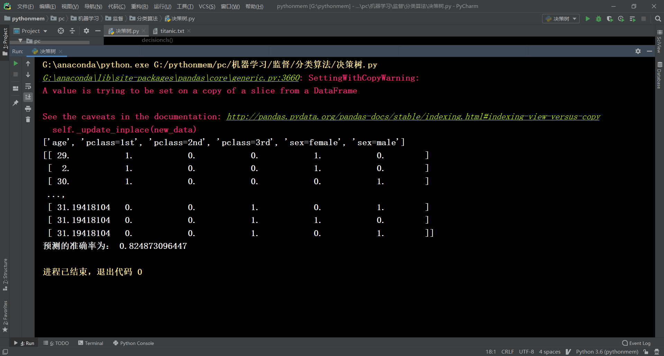Change UTF-8 file encoding in status bar

click(526, 352)
